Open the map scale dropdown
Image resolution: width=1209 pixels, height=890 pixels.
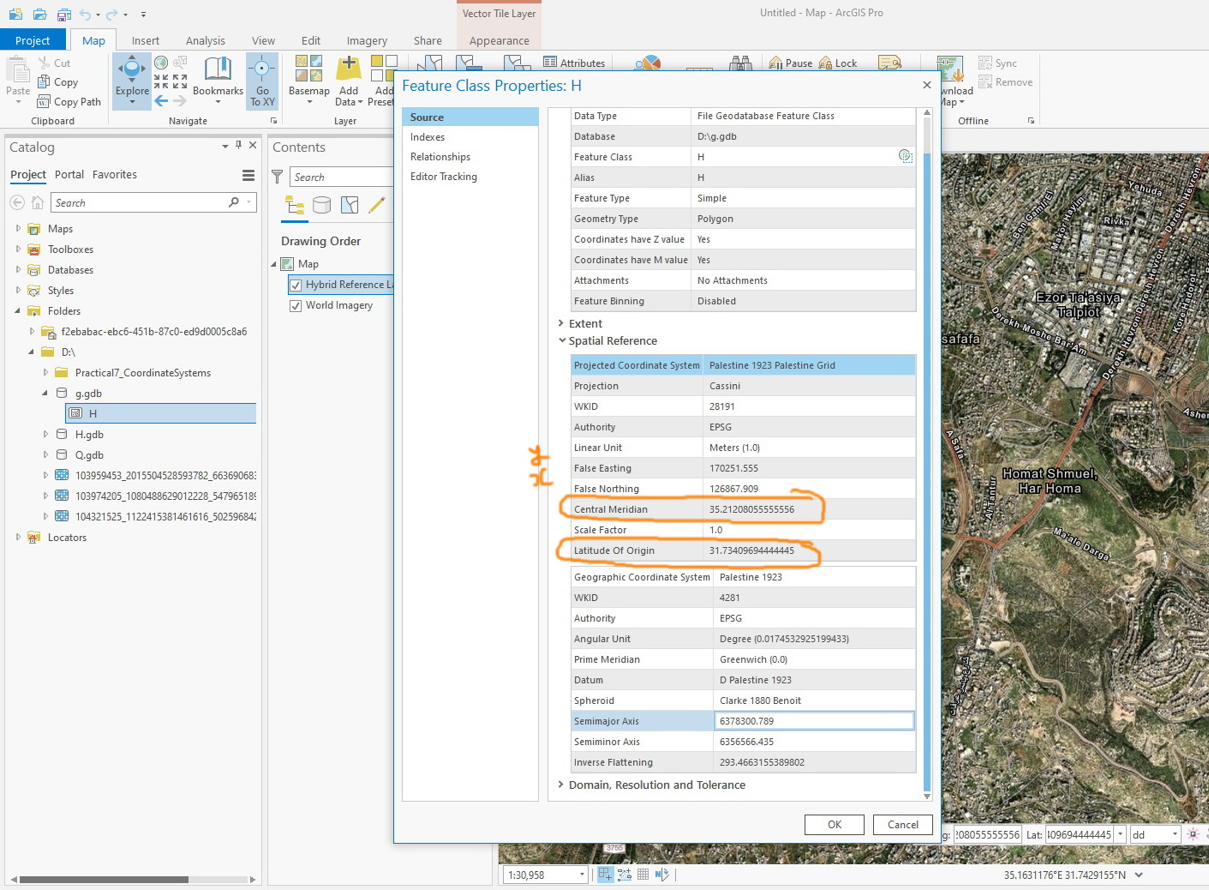click(x=582, y=875)
